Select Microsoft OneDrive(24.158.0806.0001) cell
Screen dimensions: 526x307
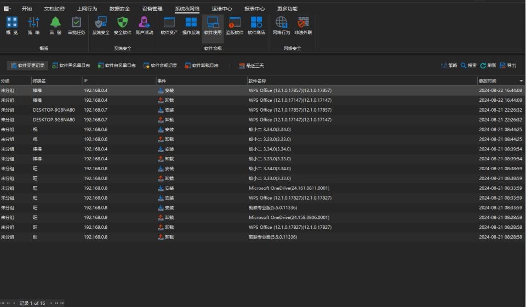coord(289,217)
